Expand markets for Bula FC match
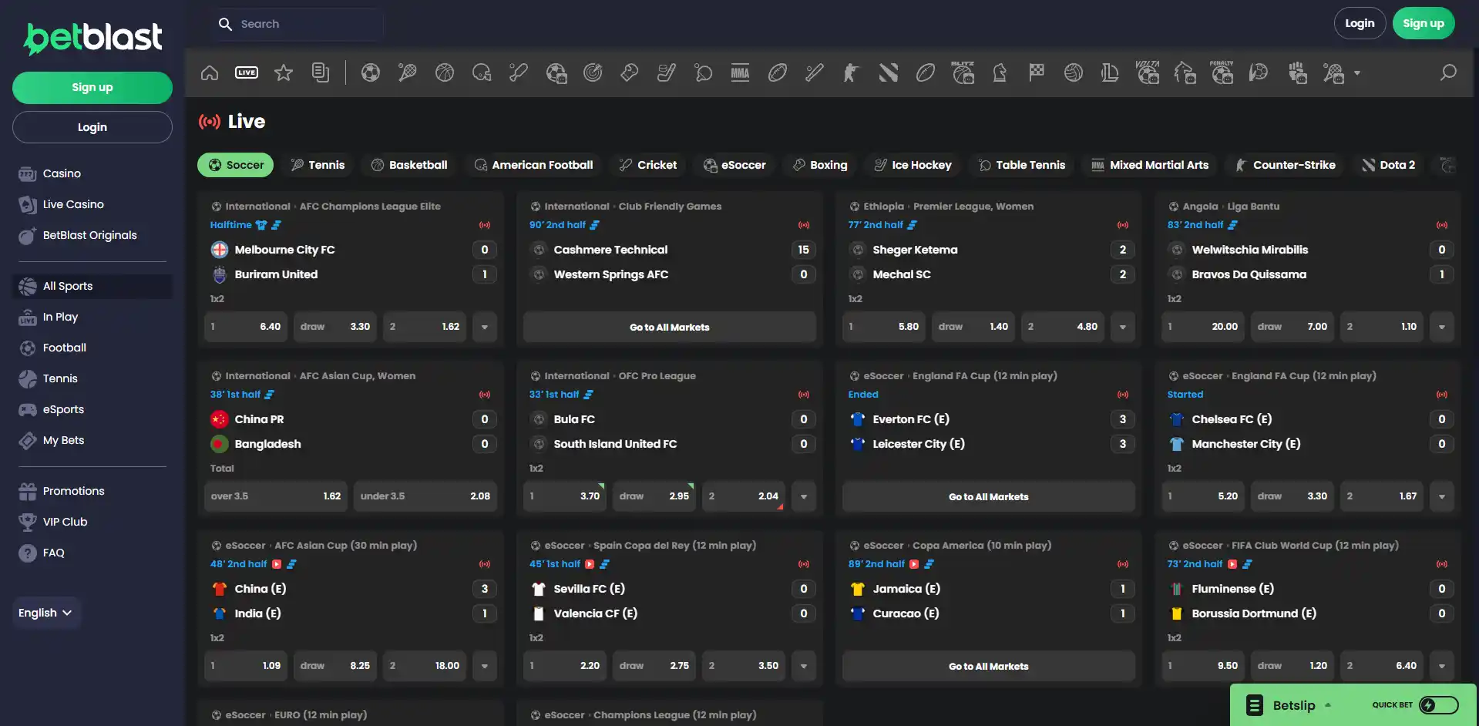 804,496
